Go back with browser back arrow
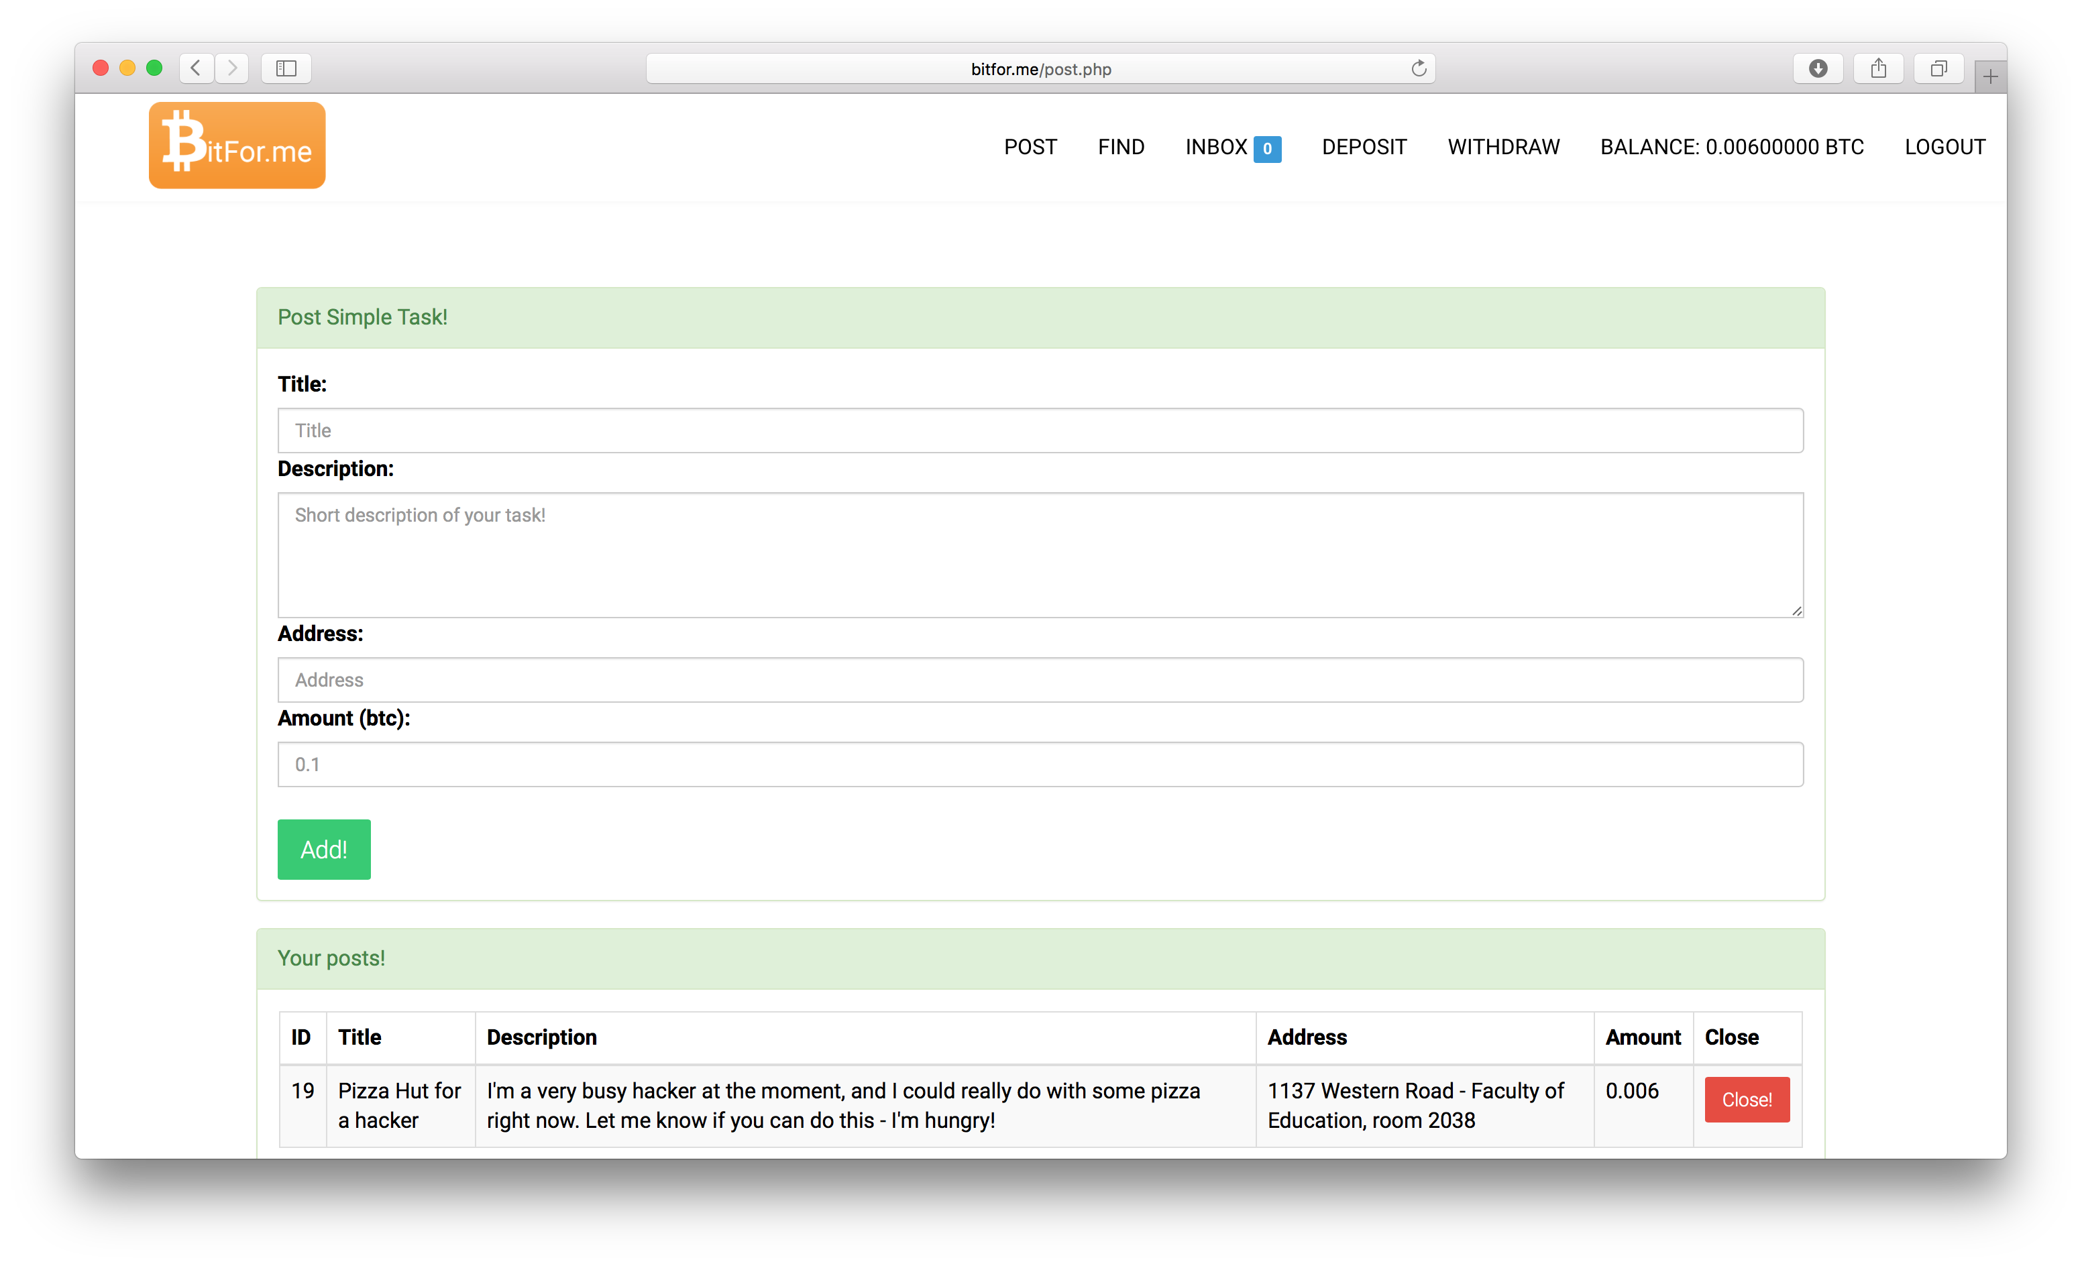Screen dimensions: 2082x1266 point(196,68)
